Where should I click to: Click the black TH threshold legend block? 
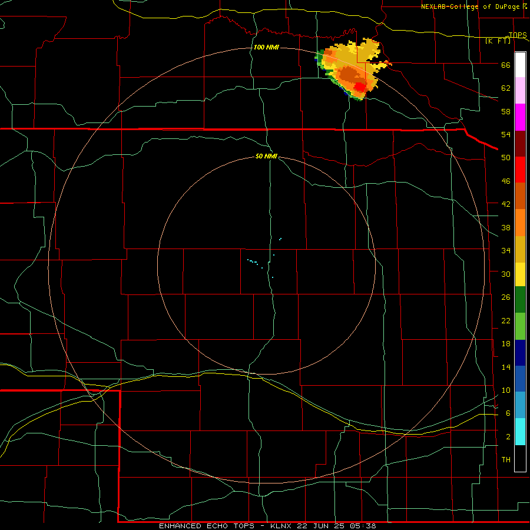tap(520, 458)
